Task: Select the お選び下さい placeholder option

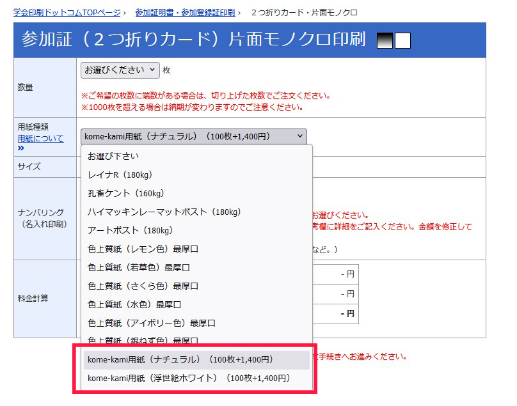Action: (113, 156)
